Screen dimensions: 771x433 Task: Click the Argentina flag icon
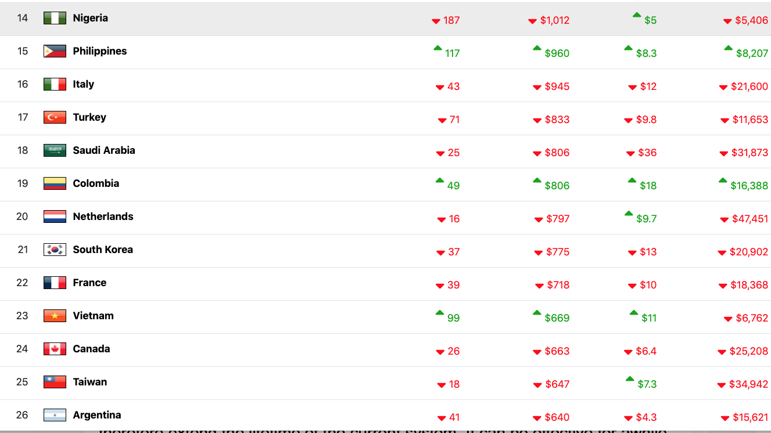pos(55,415)
